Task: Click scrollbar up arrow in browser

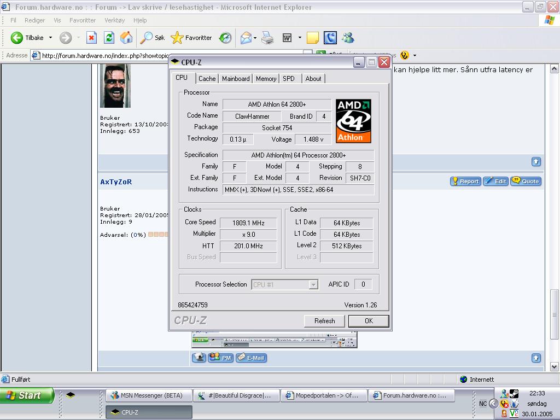Action: 554,68
